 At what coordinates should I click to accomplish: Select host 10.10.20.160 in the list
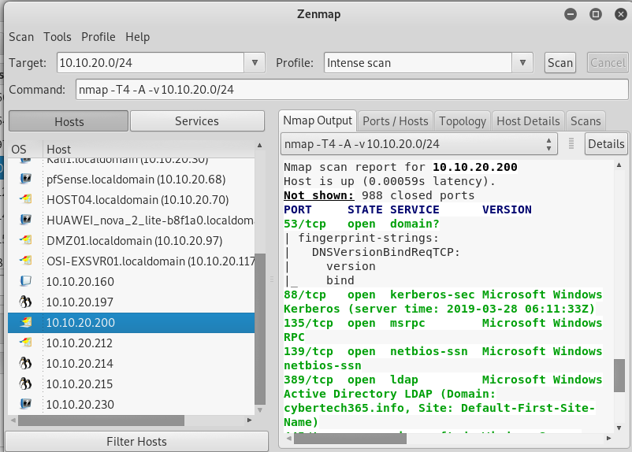tap(132, 281)
